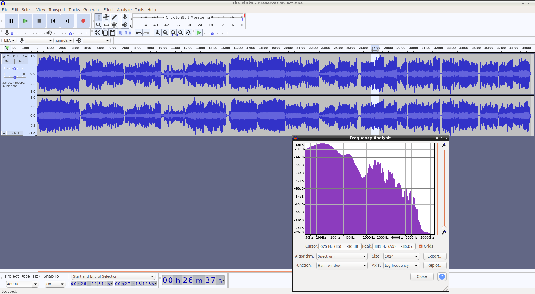The image size is (535, 294).
Task: Skip to end of project
Action: (67, 21)
